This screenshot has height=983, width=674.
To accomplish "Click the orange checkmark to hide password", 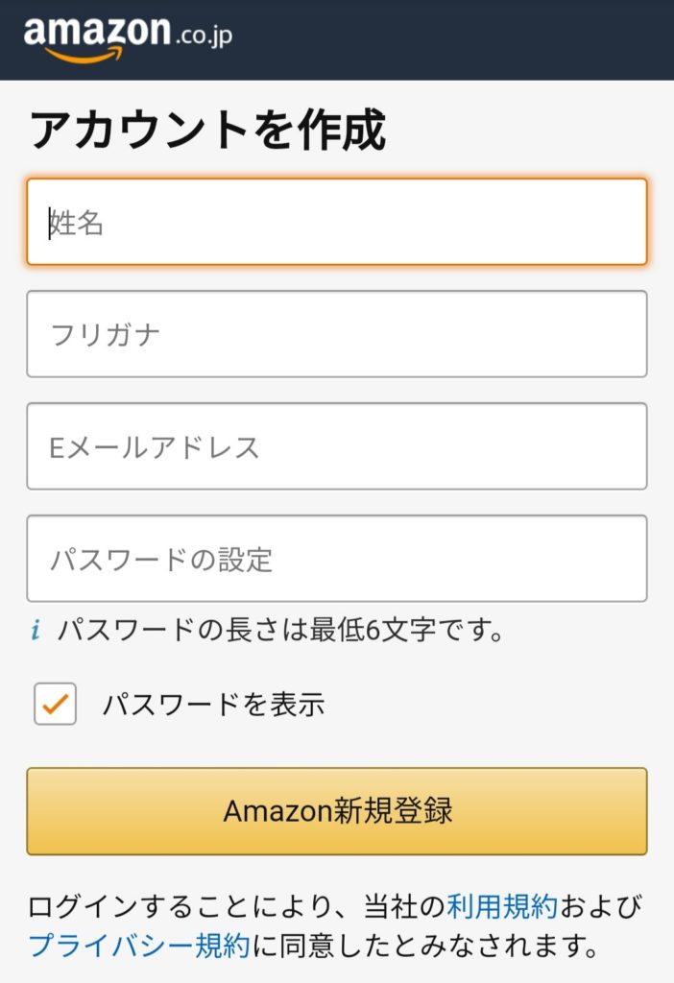I will click(55, 704).
